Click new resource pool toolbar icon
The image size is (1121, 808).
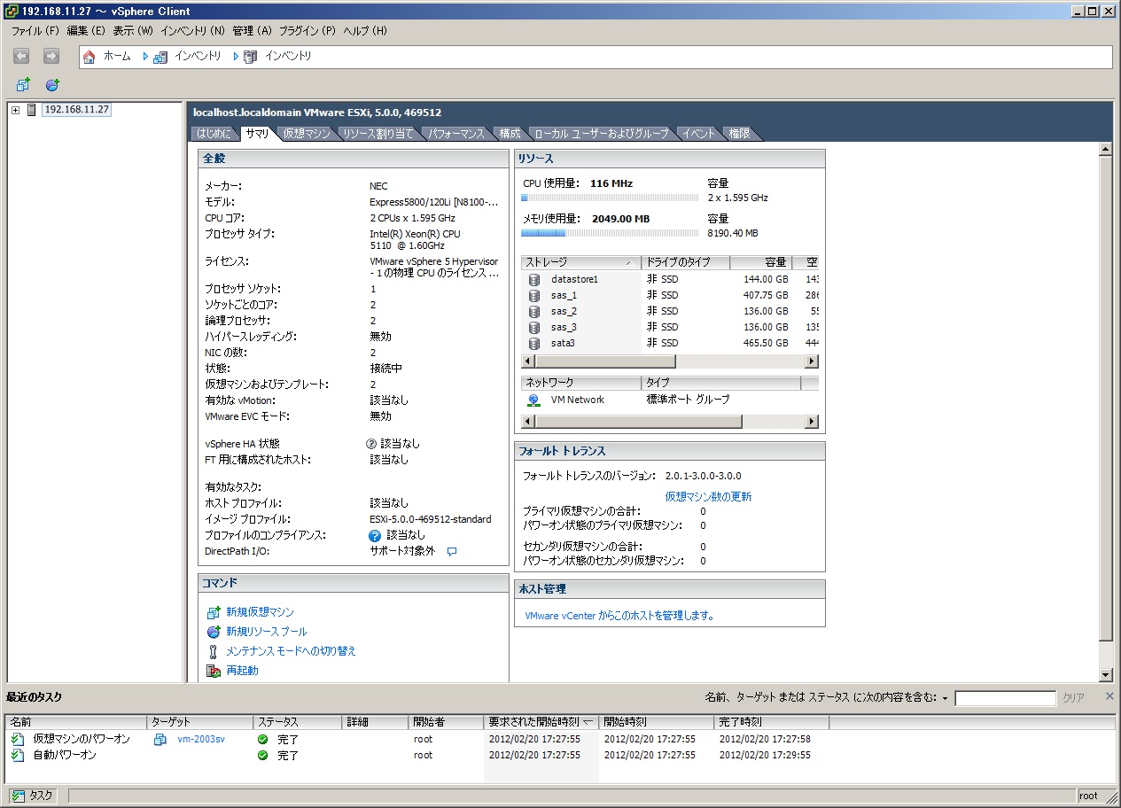(52, 85)
